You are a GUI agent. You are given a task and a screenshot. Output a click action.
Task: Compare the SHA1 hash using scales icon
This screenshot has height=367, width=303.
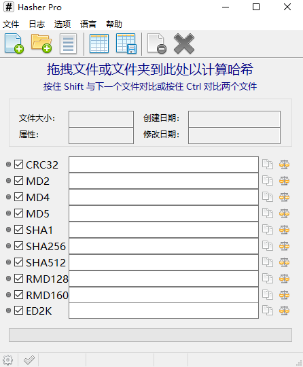coord(284,230)
